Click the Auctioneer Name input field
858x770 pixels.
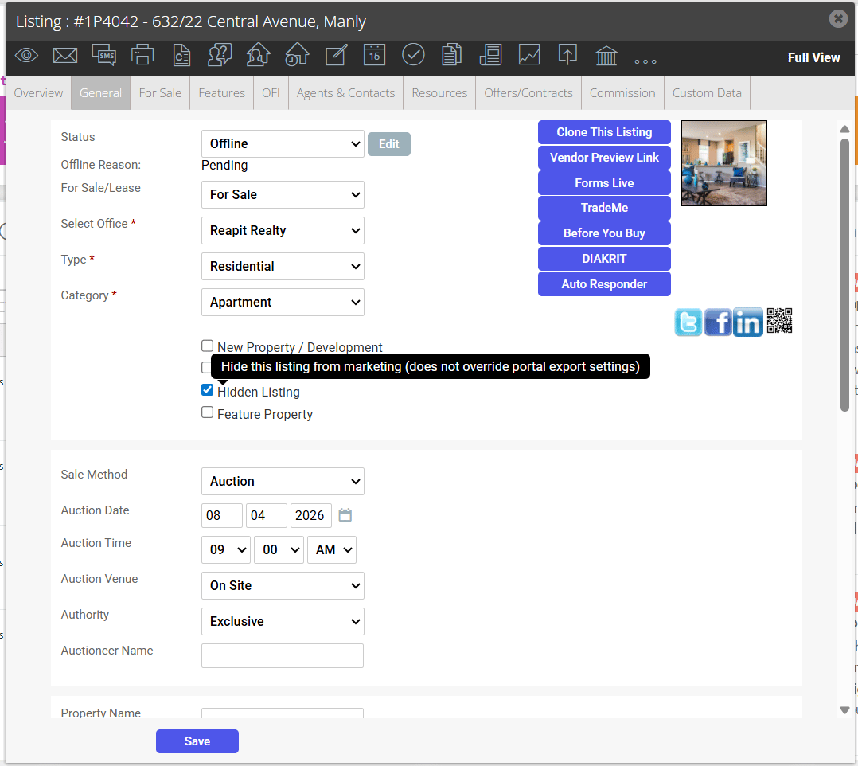[283, 656]
